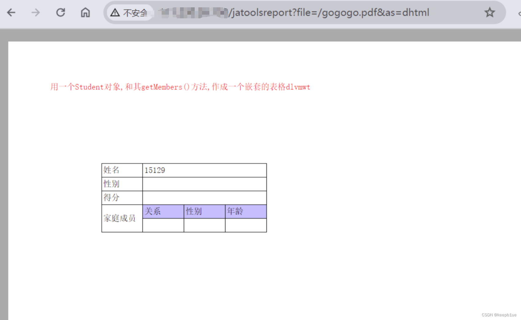521x320 pixels.
Task: Click the purple 性别 header cell
Action: (204, 211)
